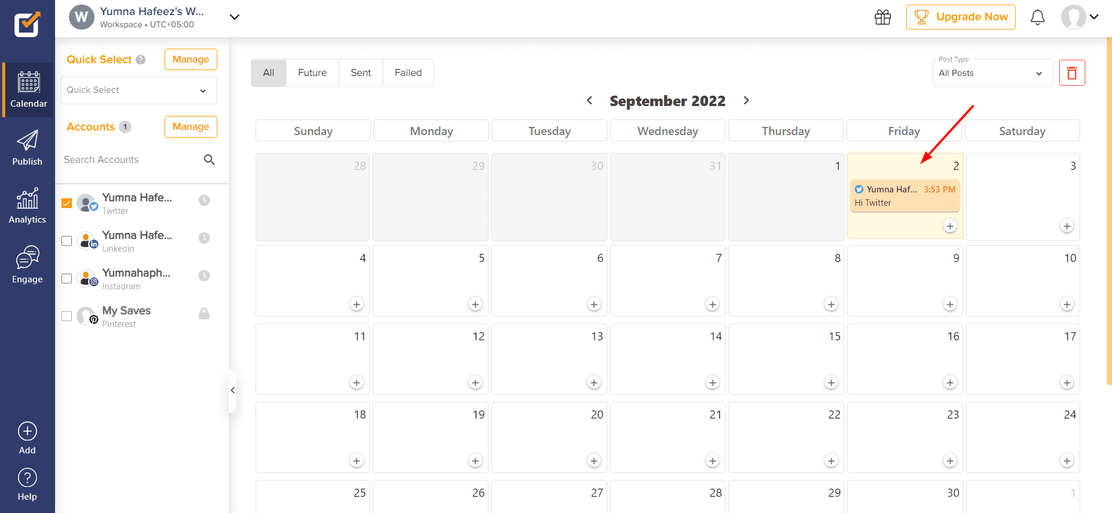
Task: Click the search accounts magnifier icon
Action: tap(209, 159)
